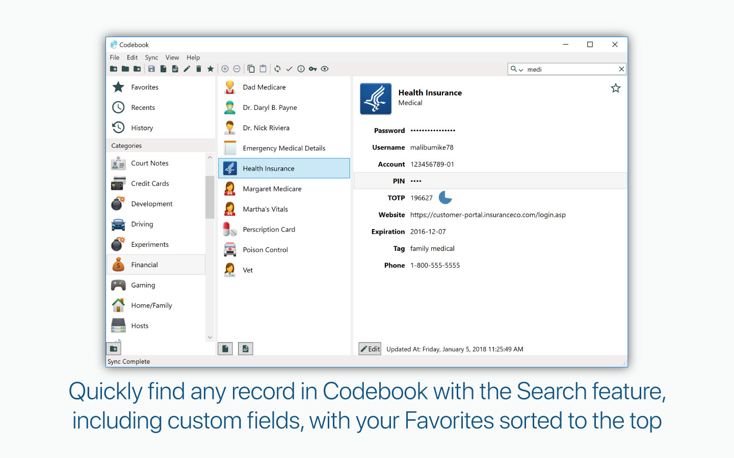
Task: Open the Dr. Nick Riviera entry
Action: [x=284, y=128]
